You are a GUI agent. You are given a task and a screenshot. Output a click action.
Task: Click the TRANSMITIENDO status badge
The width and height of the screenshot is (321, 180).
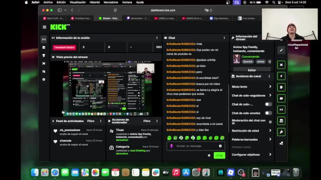point(64,47)
